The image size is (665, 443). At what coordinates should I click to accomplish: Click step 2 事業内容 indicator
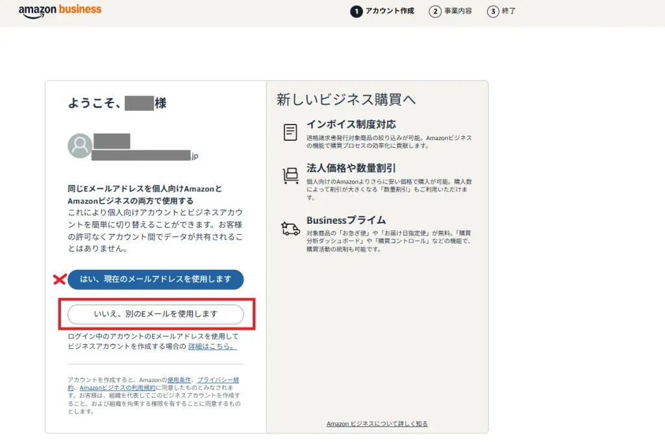[451, 11]
